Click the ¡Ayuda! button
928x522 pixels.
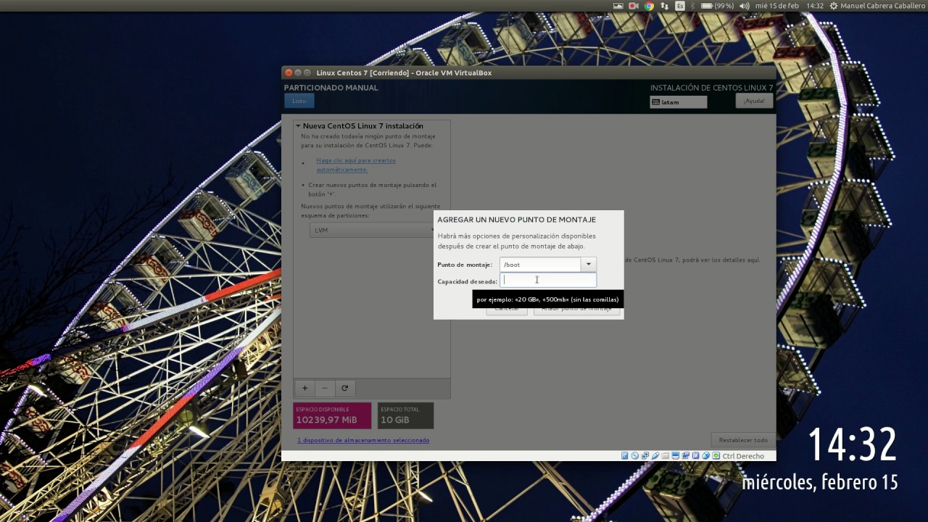pos(754,101)
